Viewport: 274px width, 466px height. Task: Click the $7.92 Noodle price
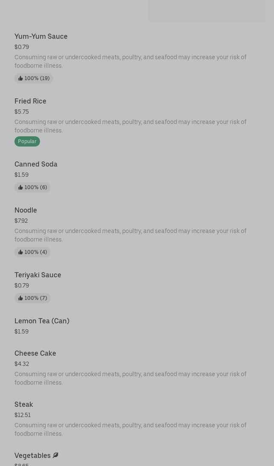(21, 221)
